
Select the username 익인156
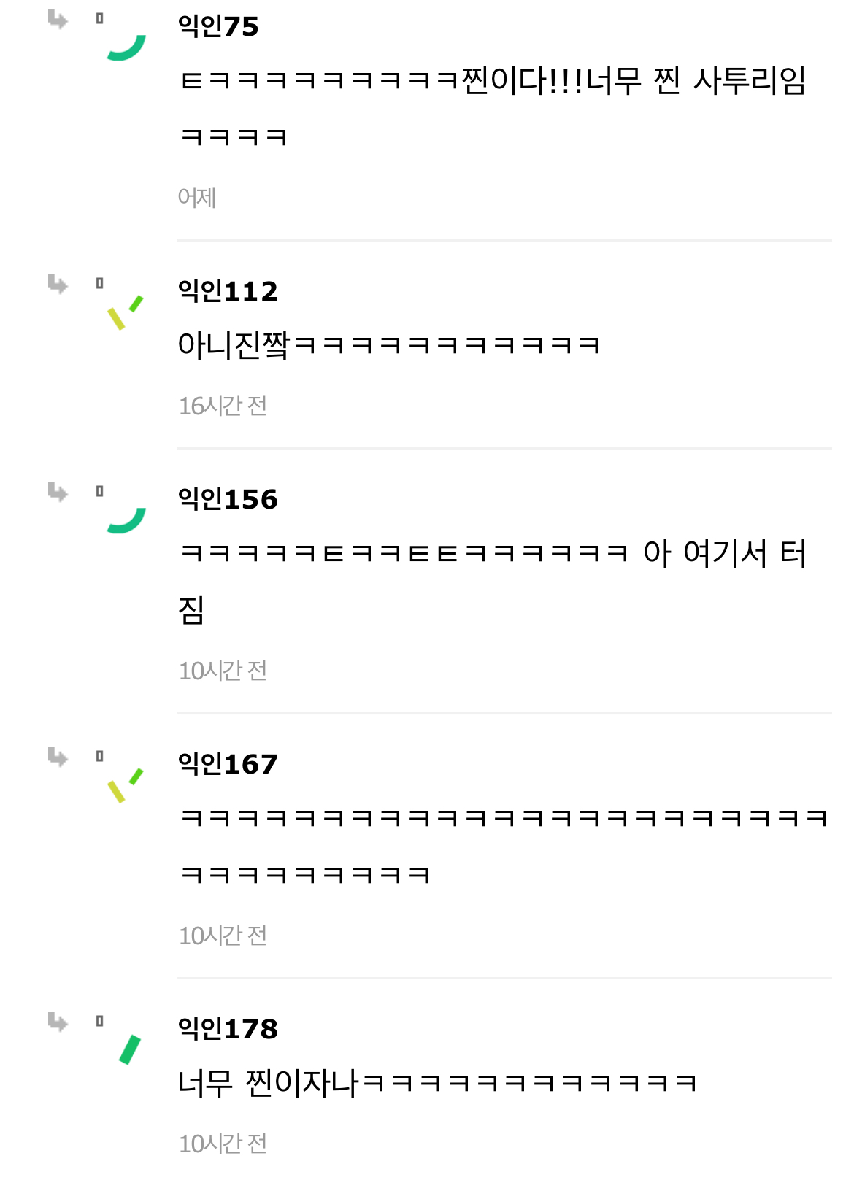click(x=228, y=500)
